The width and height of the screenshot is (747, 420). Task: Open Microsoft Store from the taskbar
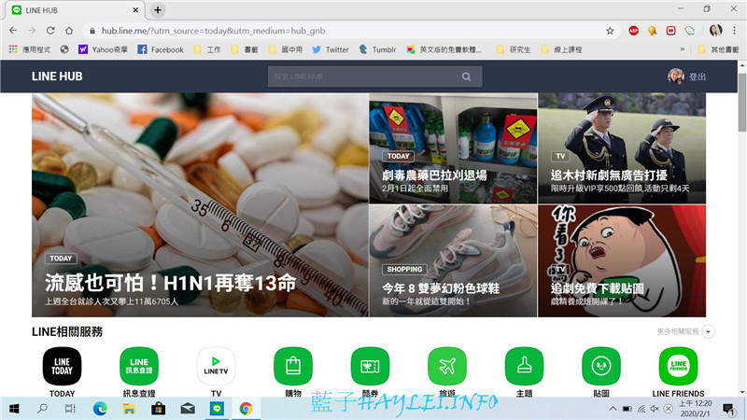tap(158, 409)
